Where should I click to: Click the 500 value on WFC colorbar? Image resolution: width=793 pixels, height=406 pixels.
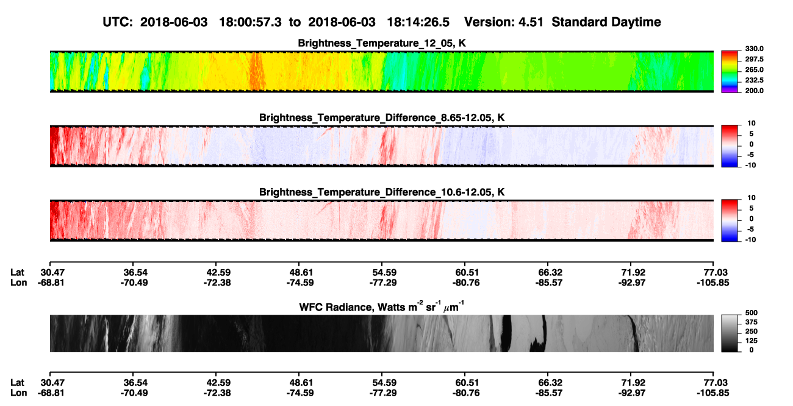point(752,313)
